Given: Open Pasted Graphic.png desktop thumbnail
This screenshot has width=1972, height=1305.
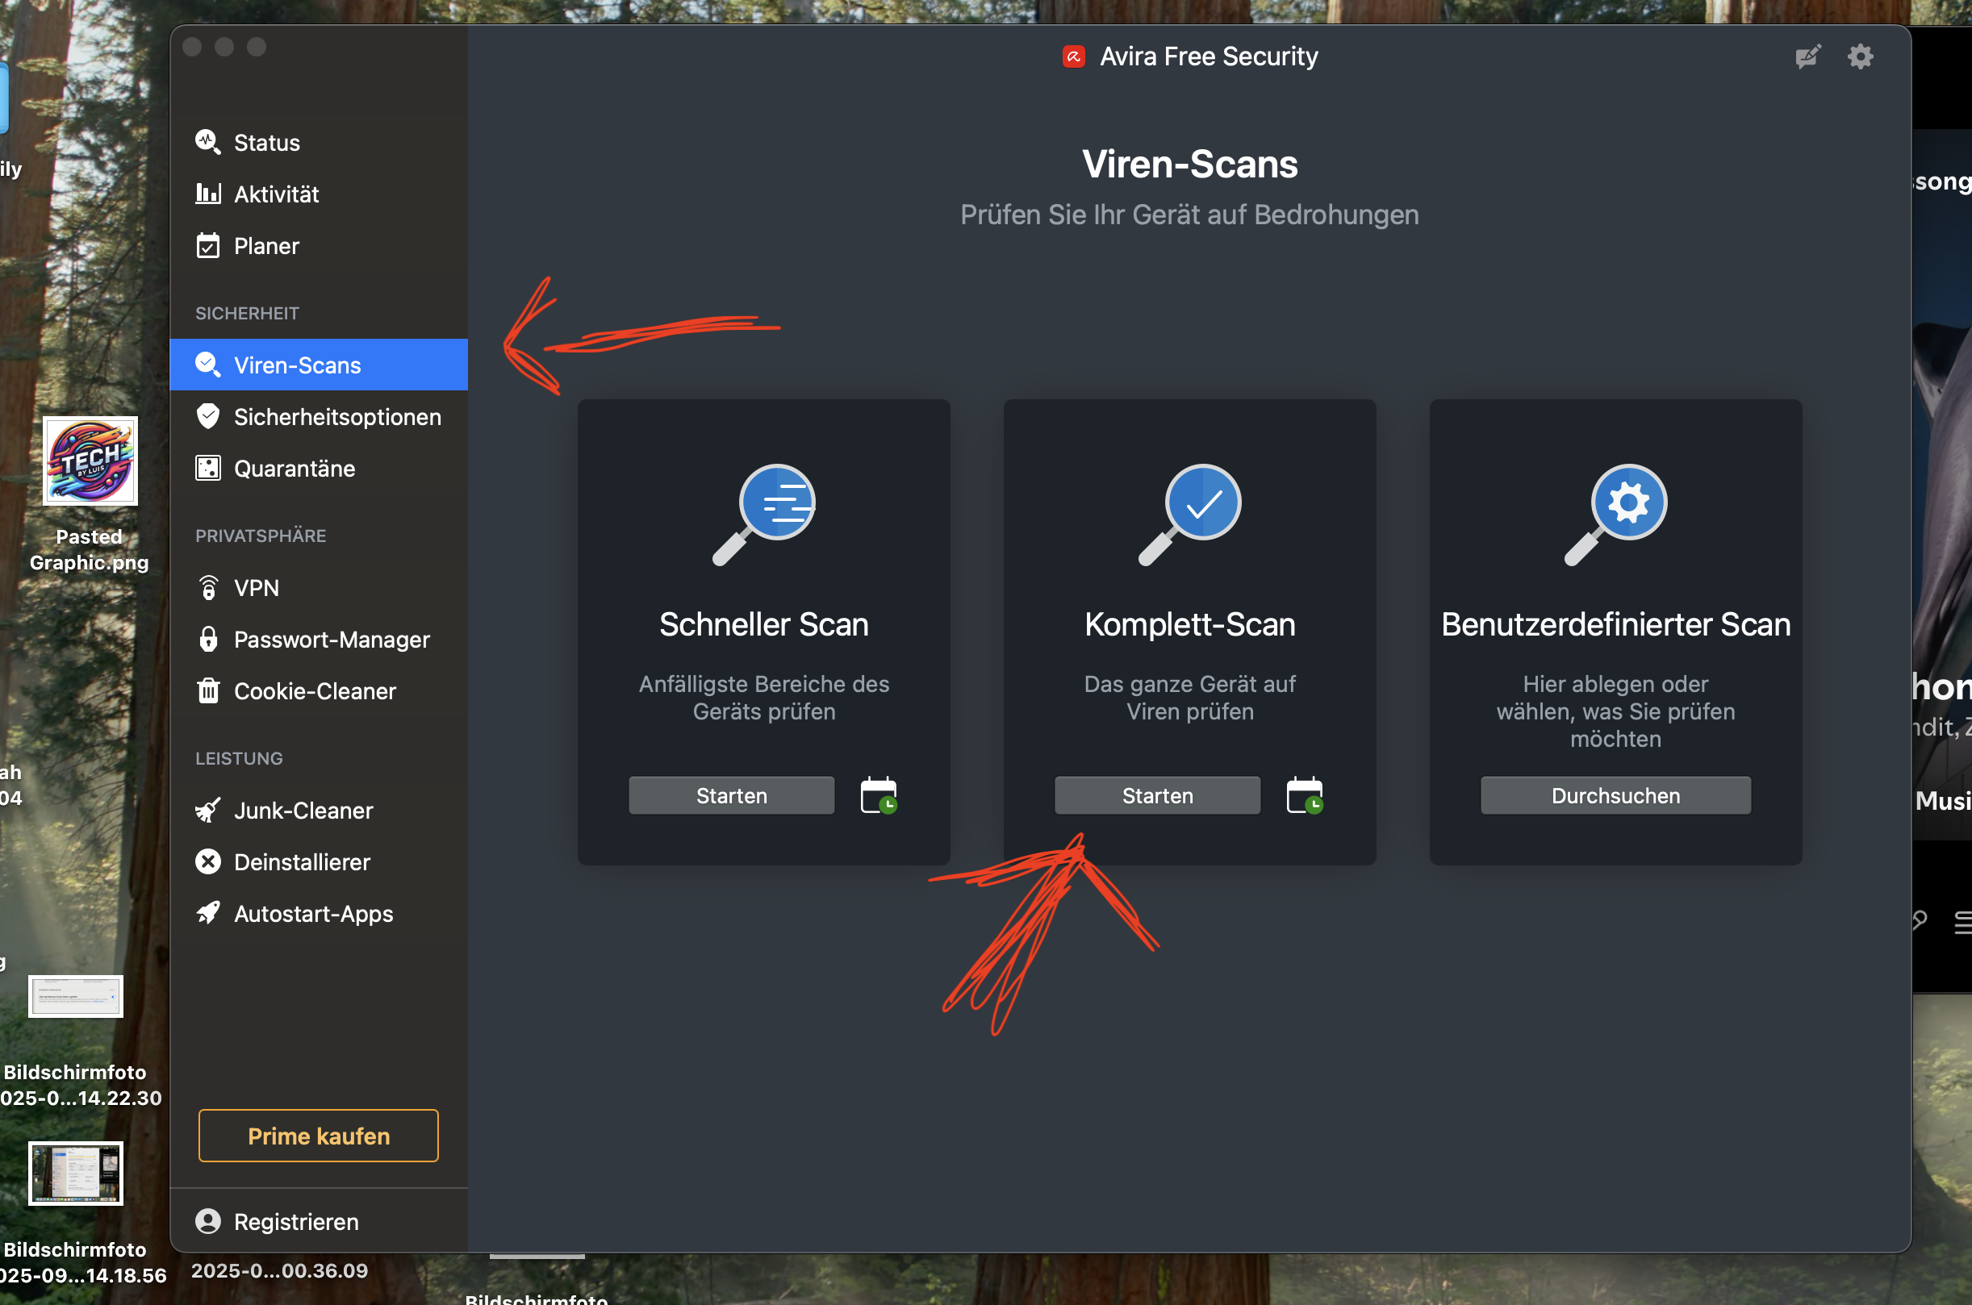Looking at the screenshot, I should coord(90,461).
